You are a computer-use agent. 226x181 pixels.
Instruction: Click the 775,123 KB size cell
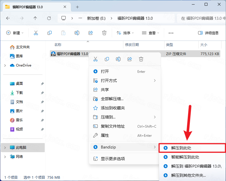210,54
